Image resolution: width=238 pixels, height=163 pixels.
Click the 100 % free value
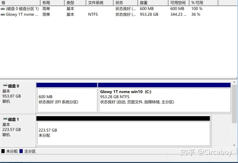197,9
